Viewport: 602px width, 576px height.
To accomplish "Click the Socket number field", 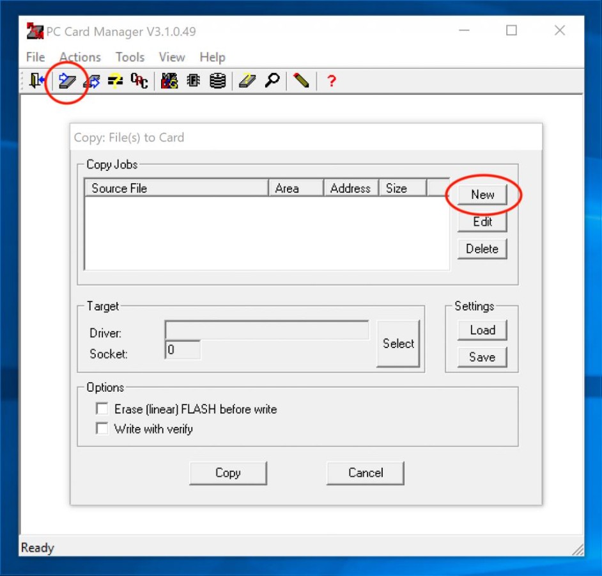I will 183,349.
